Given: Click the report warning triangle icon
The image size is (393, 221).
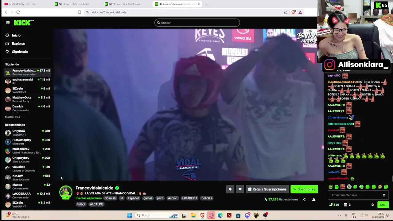Looking at the screenshot, I should pos(314,200).
